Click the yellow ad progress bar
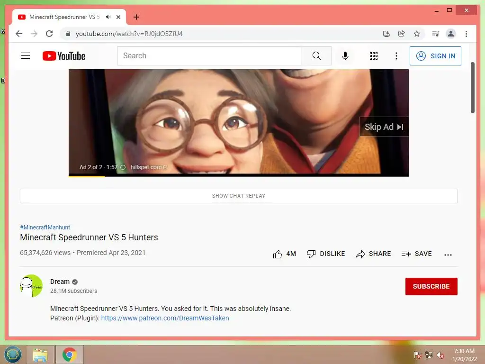 coord(87,176)
